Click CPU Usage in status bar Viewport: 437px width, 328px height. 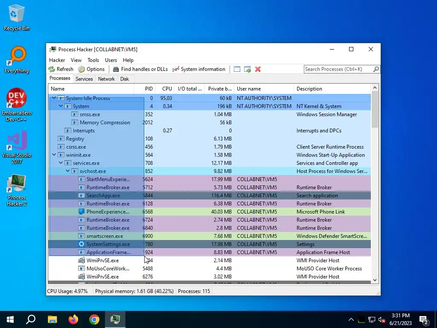point(67,291)
